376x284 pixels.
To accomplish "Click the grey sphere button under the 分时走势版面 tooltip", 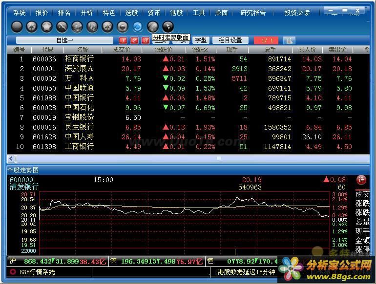I will coord(153,27).
